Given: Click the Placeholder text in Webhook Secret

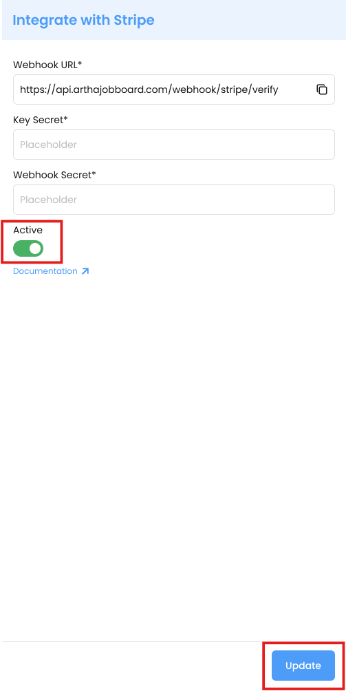Looking at the screenshot, I should pyautogui.click(x=48, y=200).
